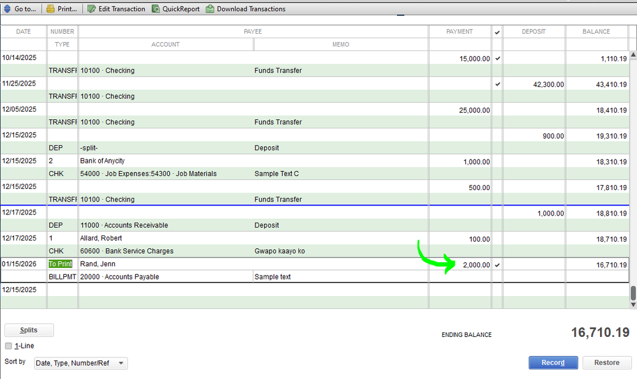Run QuickReport from toolbar text

pos(181,9)
